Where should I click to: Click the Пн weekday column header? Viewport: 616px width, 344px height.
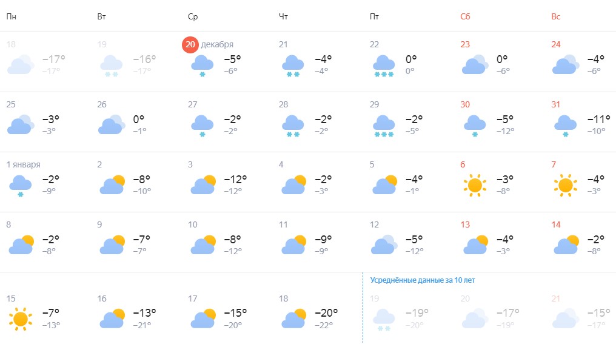click(x=11, y=16)
